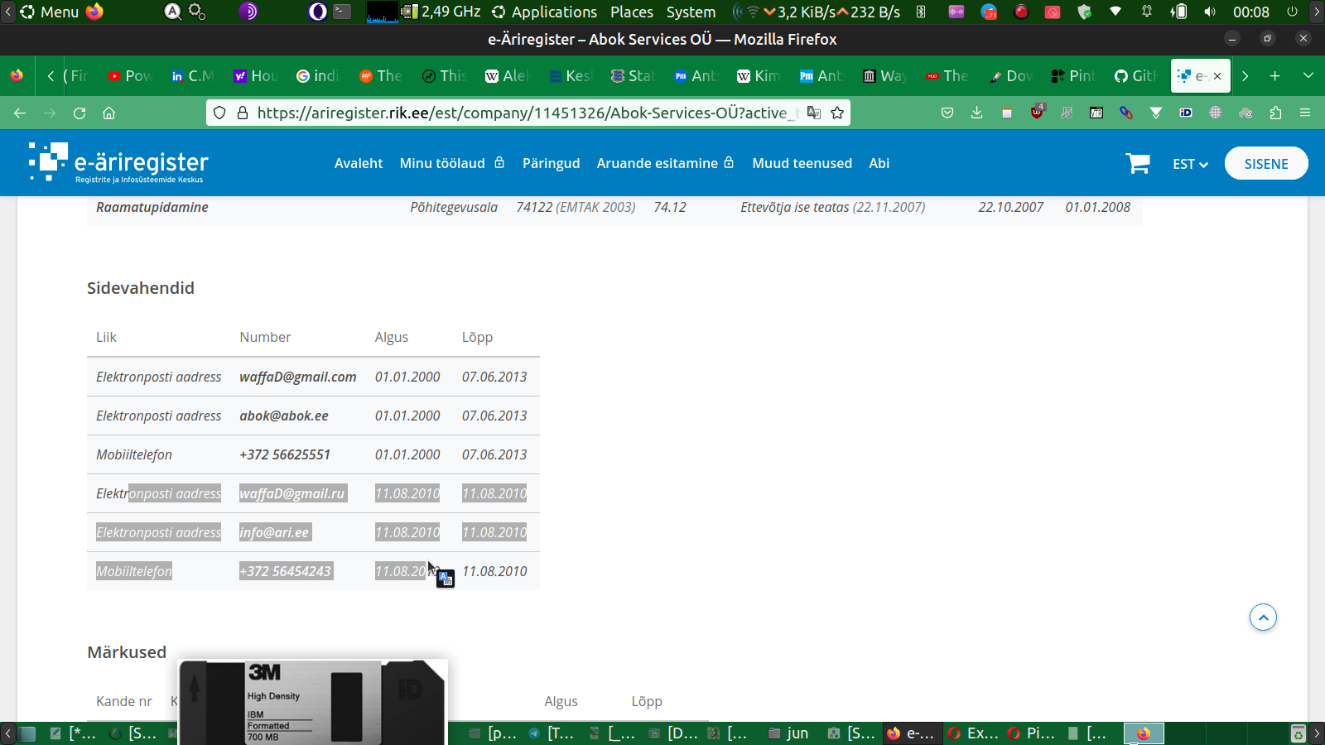Click the tracking protection shield icon
This screenshot has width=1325, height=745.
click(x=219, y=113)
